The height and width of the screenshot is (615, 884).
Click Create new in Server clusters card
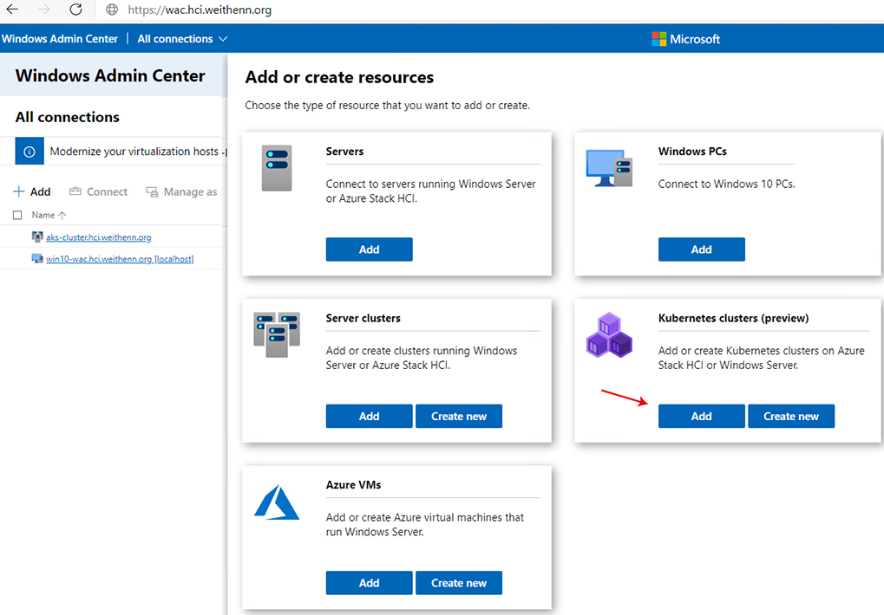click(x=459, y=416)
